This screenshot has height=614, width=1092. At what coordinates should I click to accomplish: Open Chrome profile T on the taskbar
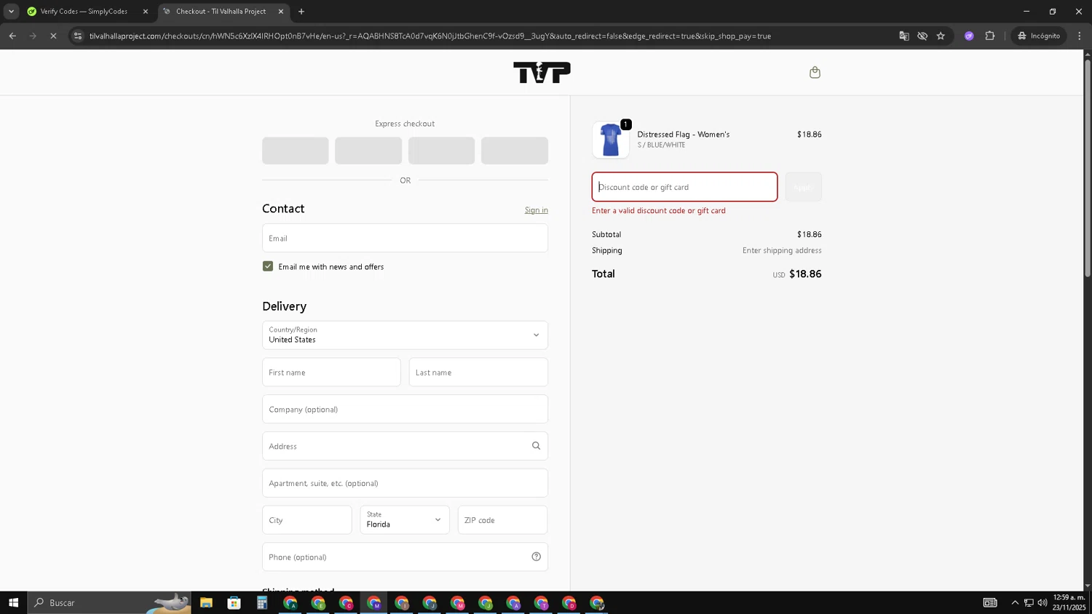tap(541, 602)
